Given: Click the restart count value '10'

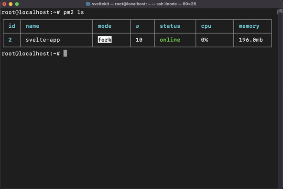Looking at the screenshot, I should (139, 40).
